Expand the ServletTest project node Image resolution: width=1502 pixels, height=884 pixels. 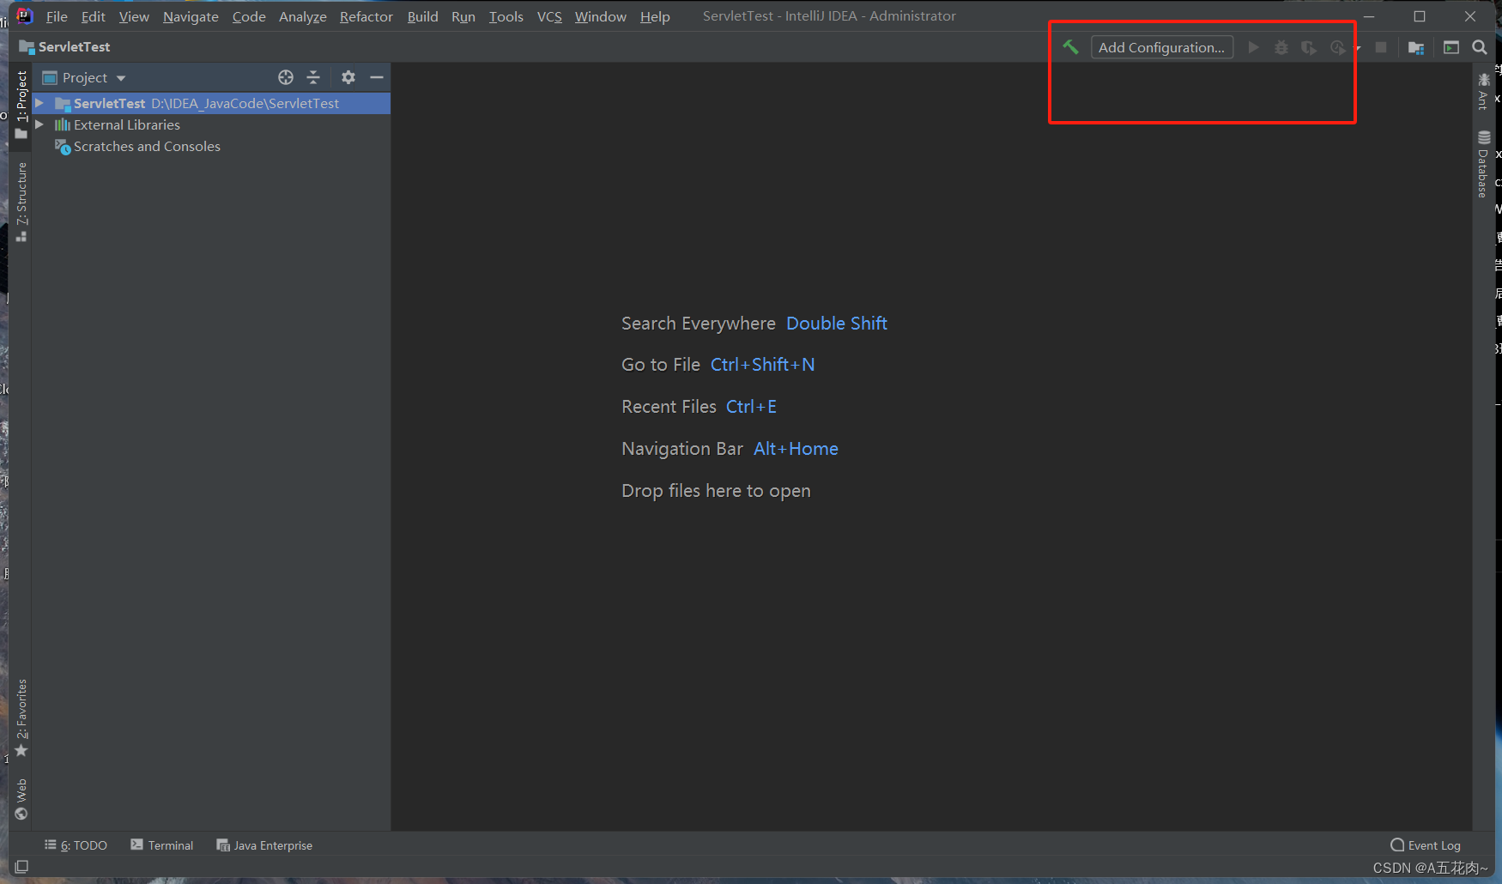point(39,103)
